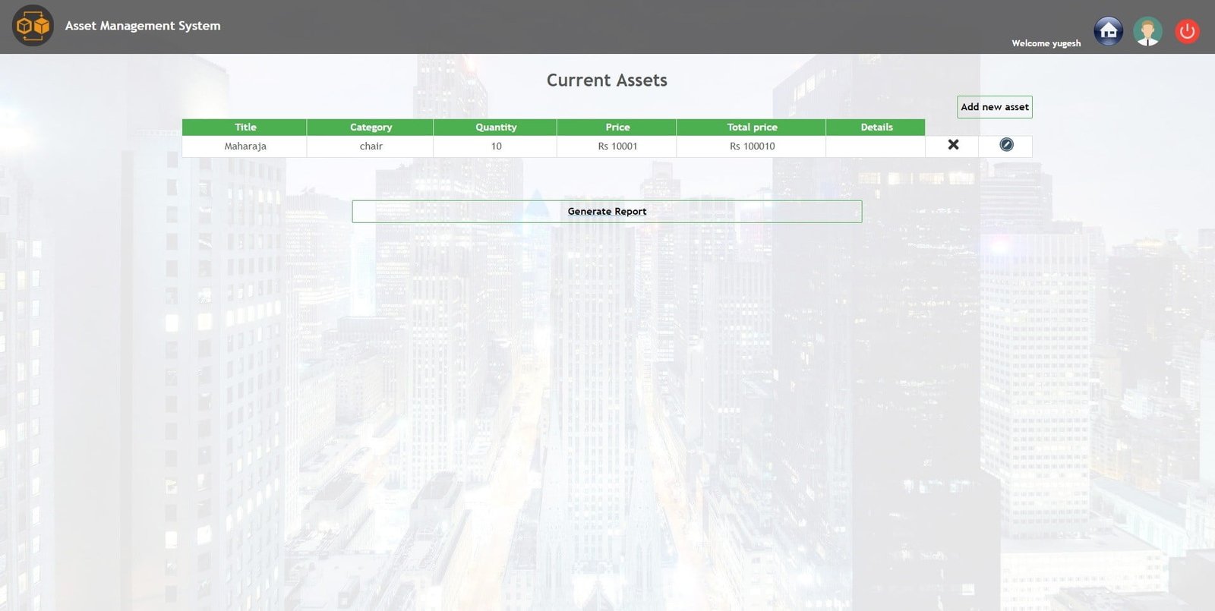Click the Rs 10001 price cell
The height and width of the screenshot is (611, 1215).
pyautogui.click(x=617, y=146)
